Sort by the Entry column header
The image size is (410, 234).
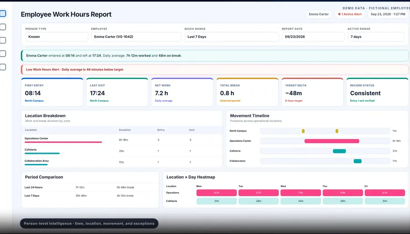click(x=161, y=130)
